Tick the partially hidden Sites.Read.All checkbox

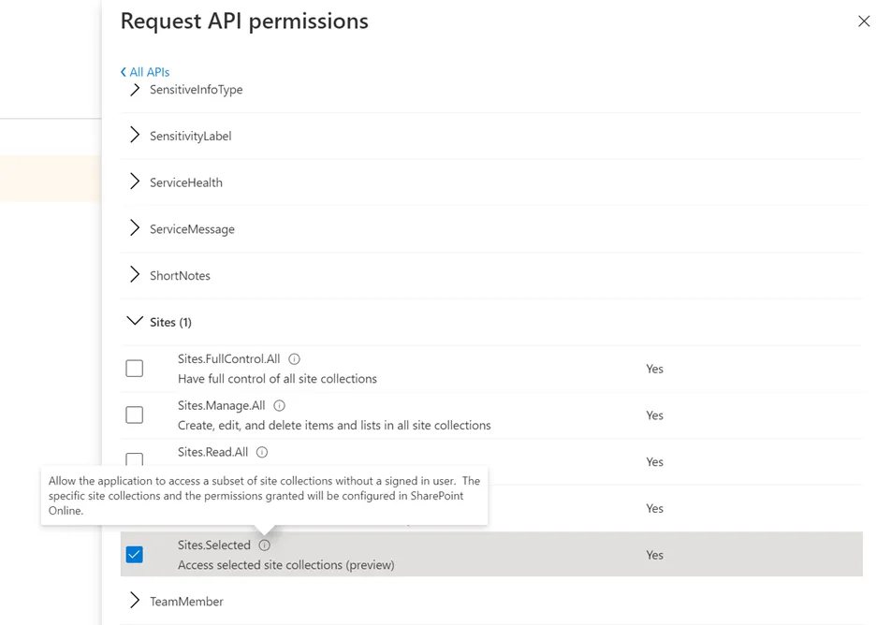click(x=135, y=458)
